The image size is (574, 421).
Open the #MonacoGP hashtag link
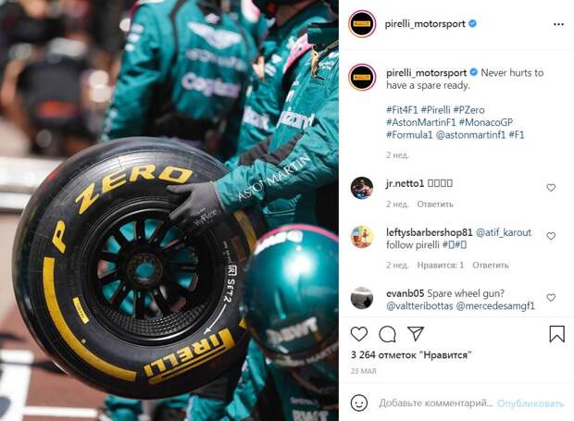pos(486,122)
